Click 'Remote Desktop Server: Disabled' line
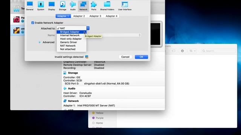 (x=84, y=65)
